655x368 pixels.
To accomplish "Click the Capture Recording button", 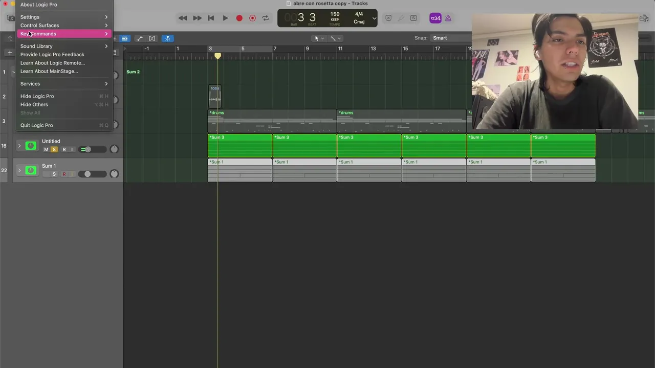I will click(x=252, y=18).
